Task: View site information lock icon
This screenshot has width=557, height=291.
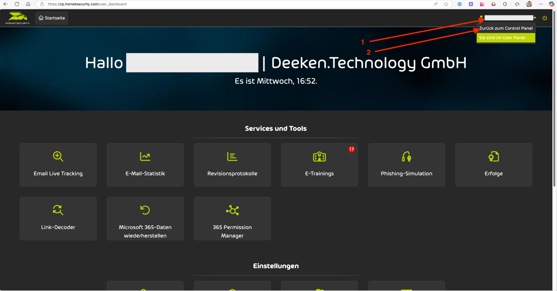Action: [42, 4]
